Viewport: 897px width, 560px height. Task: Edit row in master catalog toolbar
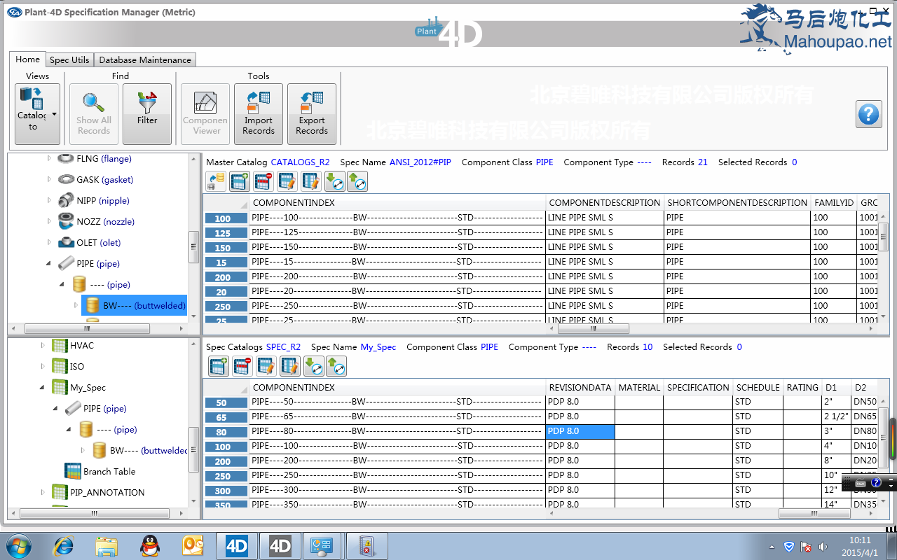click(287, 182)
